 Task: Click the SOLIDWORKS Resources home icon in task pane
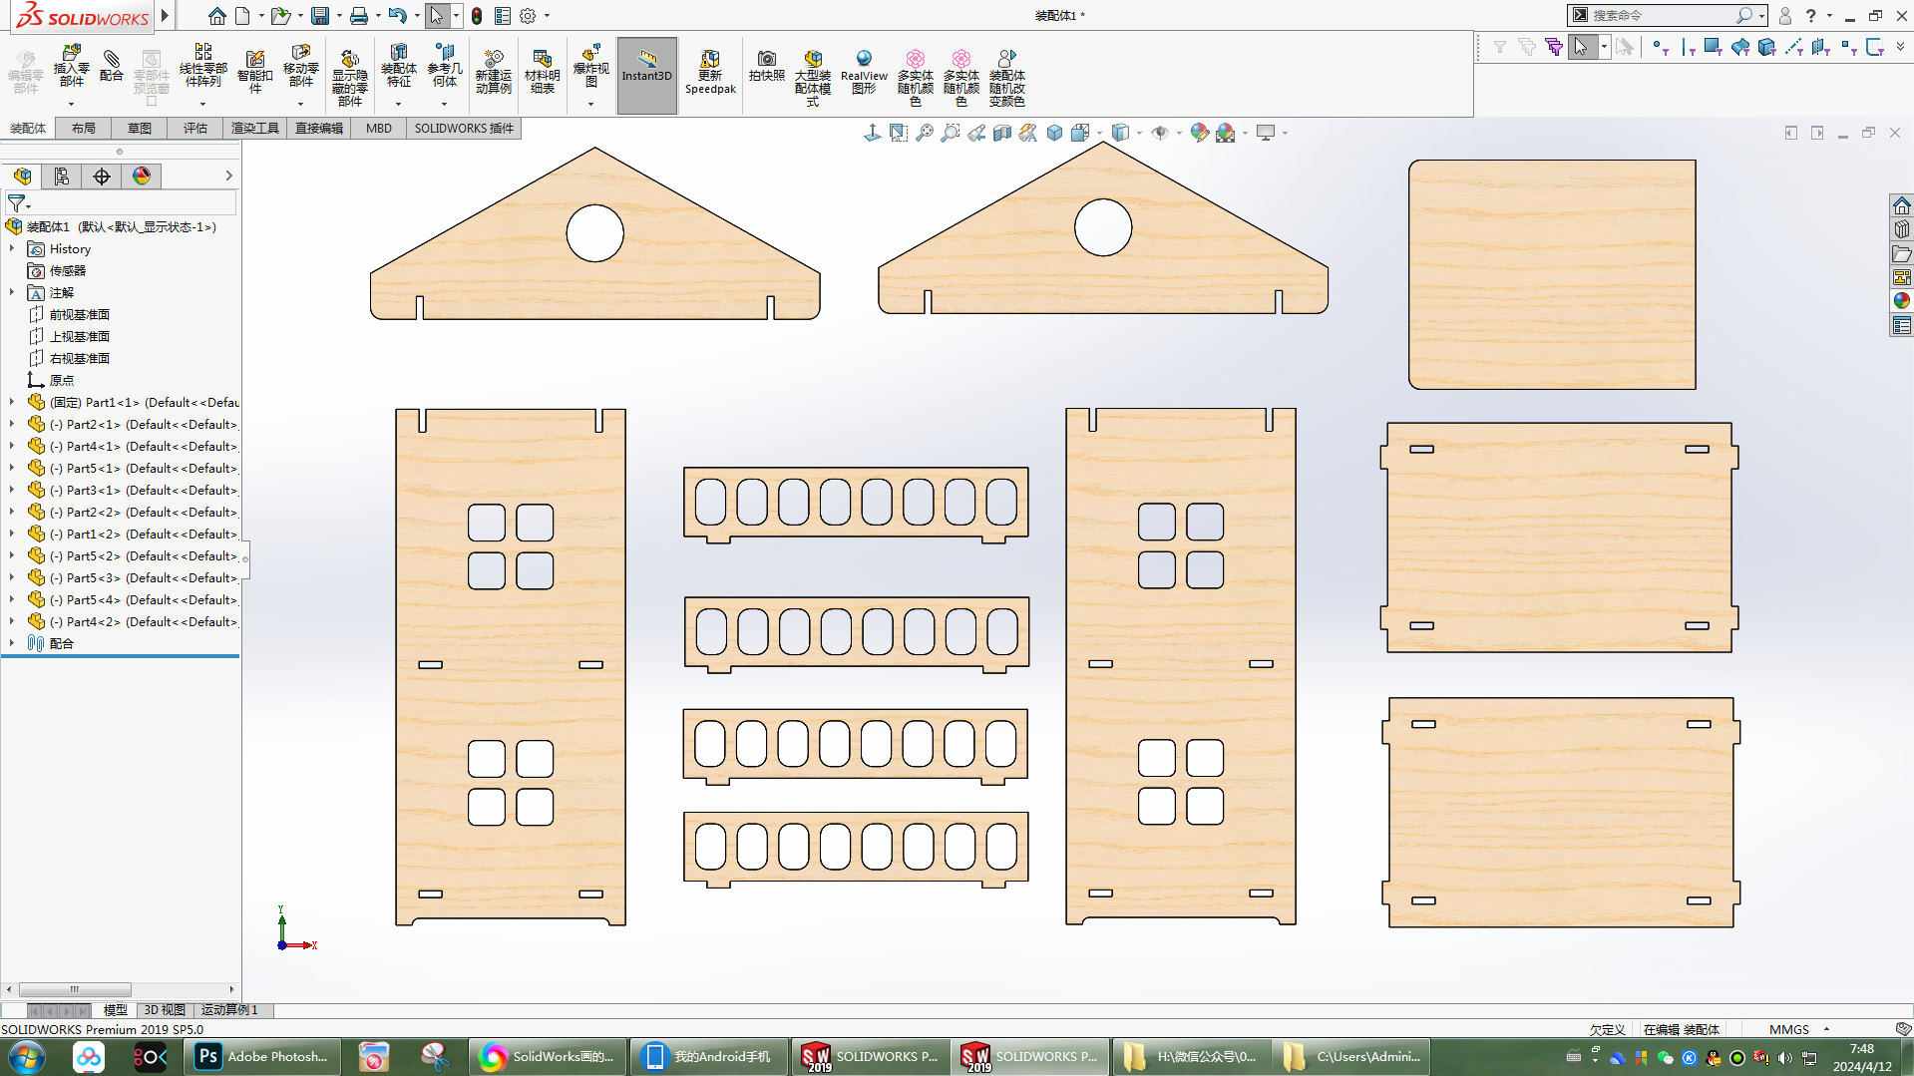coord(1901,205)
